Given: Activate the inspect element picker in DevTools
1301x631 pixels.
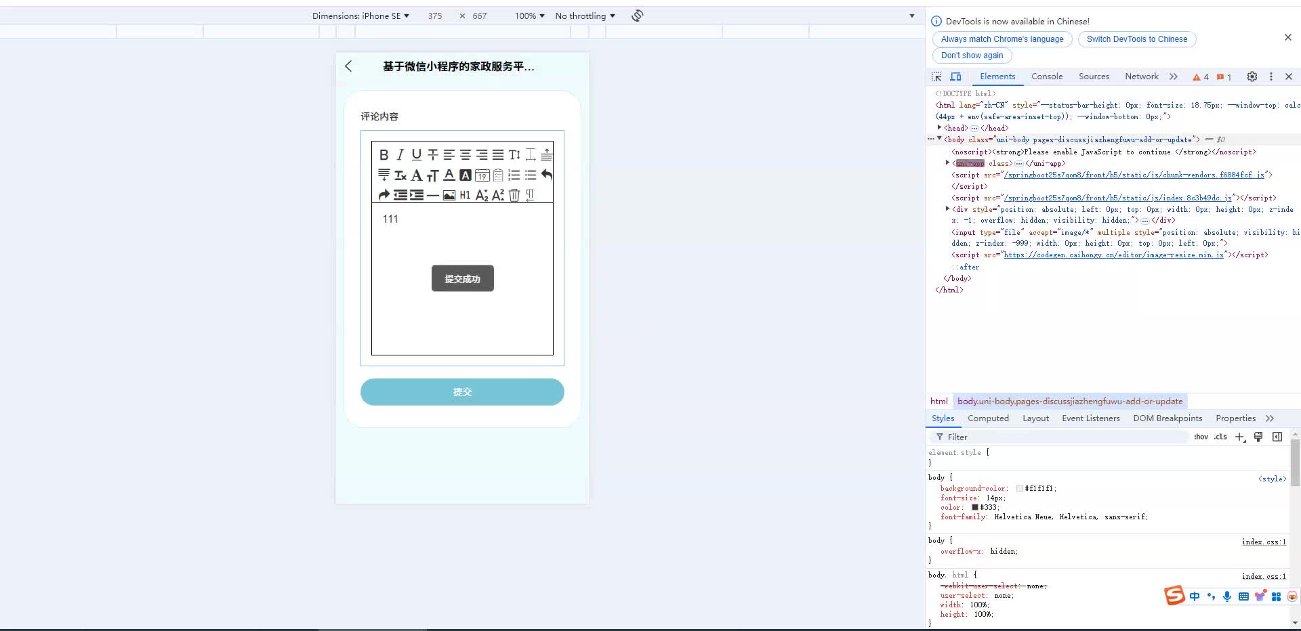Looking at the screenshot, I should point(936,77).
